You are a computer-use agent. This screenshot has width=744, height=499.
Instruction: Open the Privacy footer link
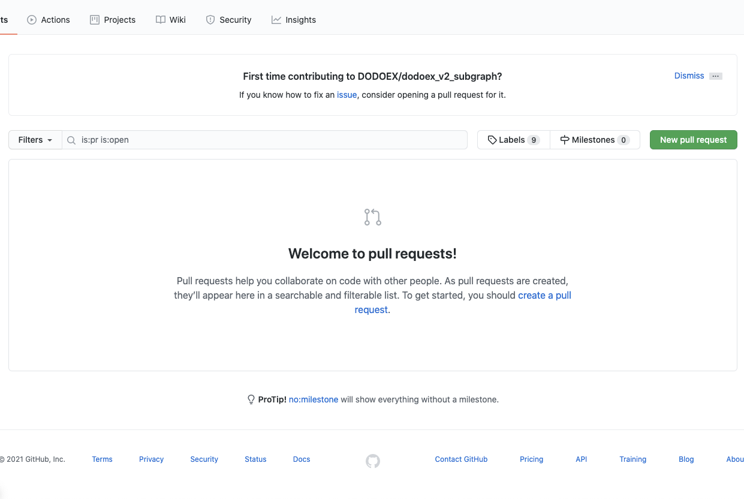(151, 459)
